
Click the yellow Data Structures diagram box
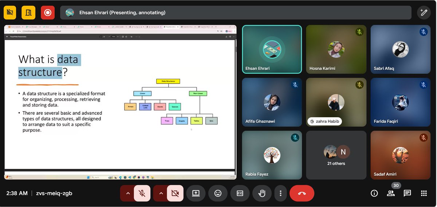pos(168,81)
